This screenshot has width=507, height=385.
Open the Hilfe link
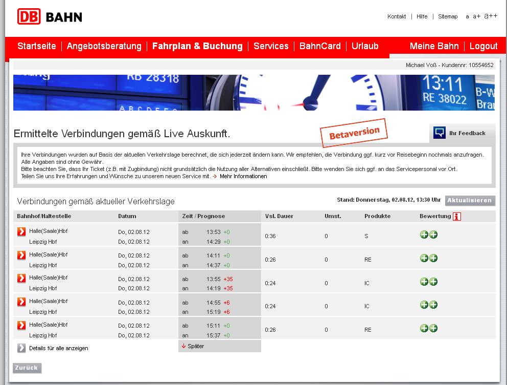point(422,16)
